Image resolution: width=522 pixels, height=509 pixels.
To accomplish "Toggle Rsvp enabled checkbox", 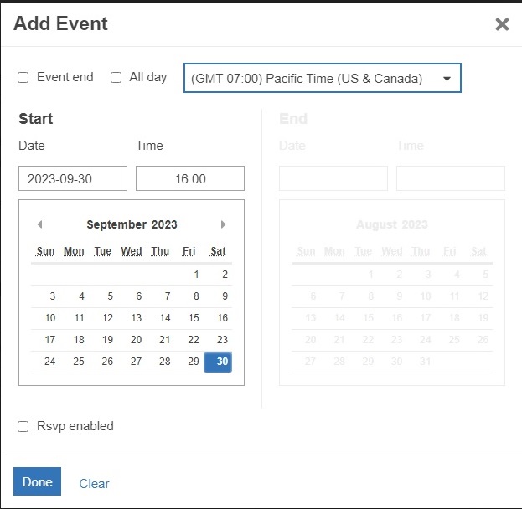I will click(23, 426).
